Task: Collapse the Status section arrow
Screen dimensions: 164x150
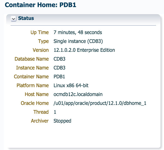Action: (x=14, y=19)
